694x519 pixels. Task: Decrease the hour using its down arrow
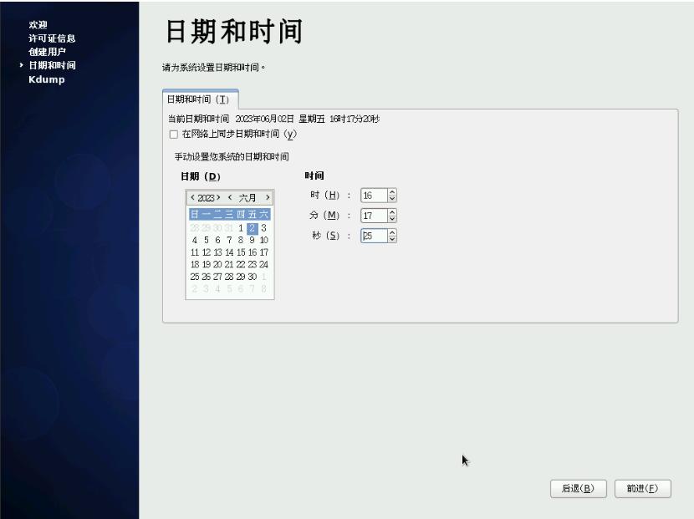click(390, 198)
